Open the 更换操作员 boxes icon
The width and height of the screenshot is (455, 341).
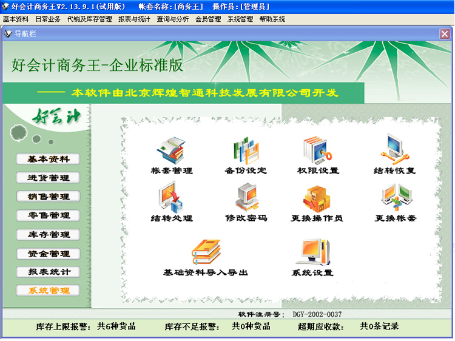[317, 199]
